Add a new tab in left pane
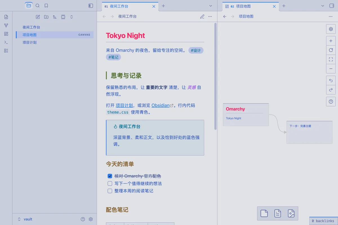Viewport: 338px width, 225px height. click(163, 6)
